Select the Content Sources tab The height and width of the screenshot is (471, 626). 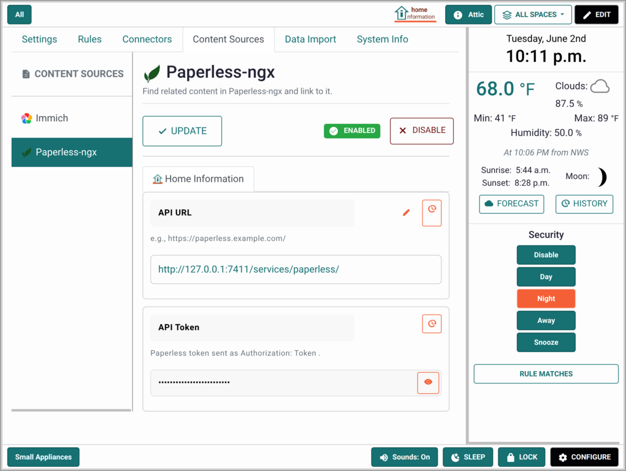(x=228, y=39)
